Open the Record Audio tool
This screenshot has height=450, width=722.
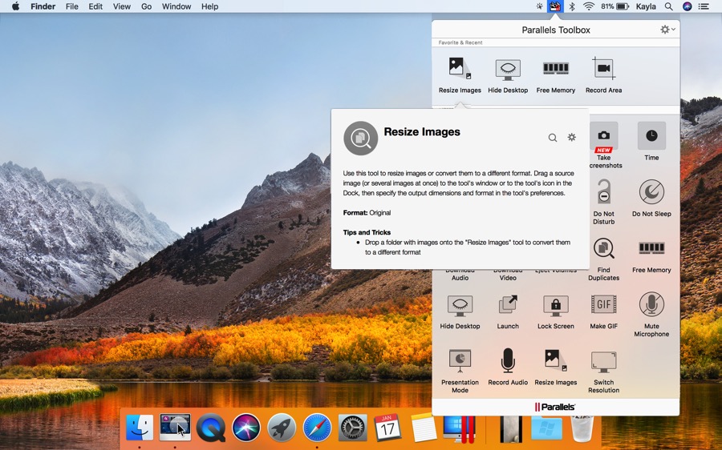508,367
